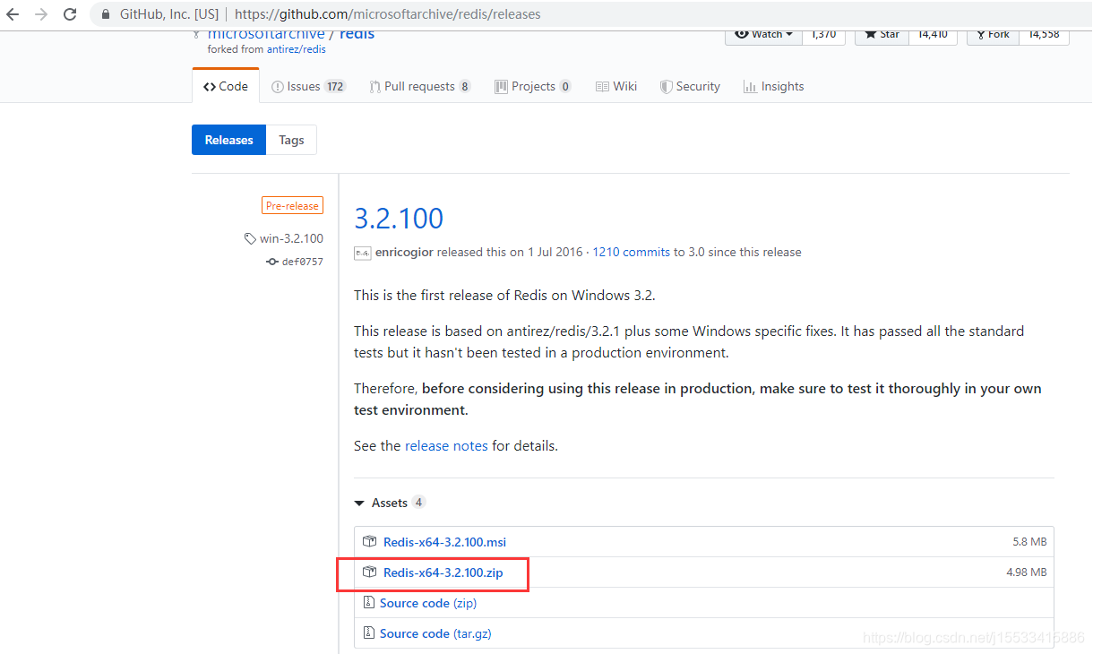Click the package icon beside the .zip file
1093x654 pixels.
point(369,572)
